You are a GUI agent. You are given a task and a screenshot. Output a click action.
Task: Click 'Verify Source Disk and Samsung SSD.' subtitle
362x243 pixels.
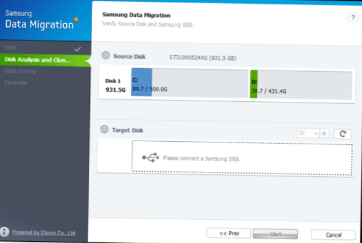[x=148, y=24]
